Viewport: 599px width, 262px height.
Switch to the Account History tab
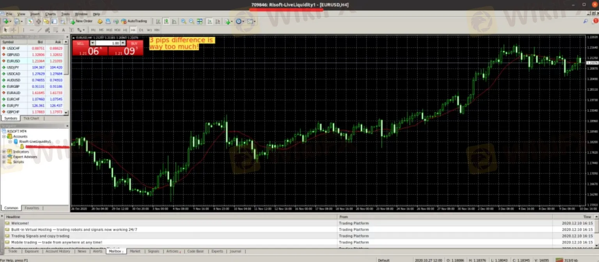(x=58, y=251)
